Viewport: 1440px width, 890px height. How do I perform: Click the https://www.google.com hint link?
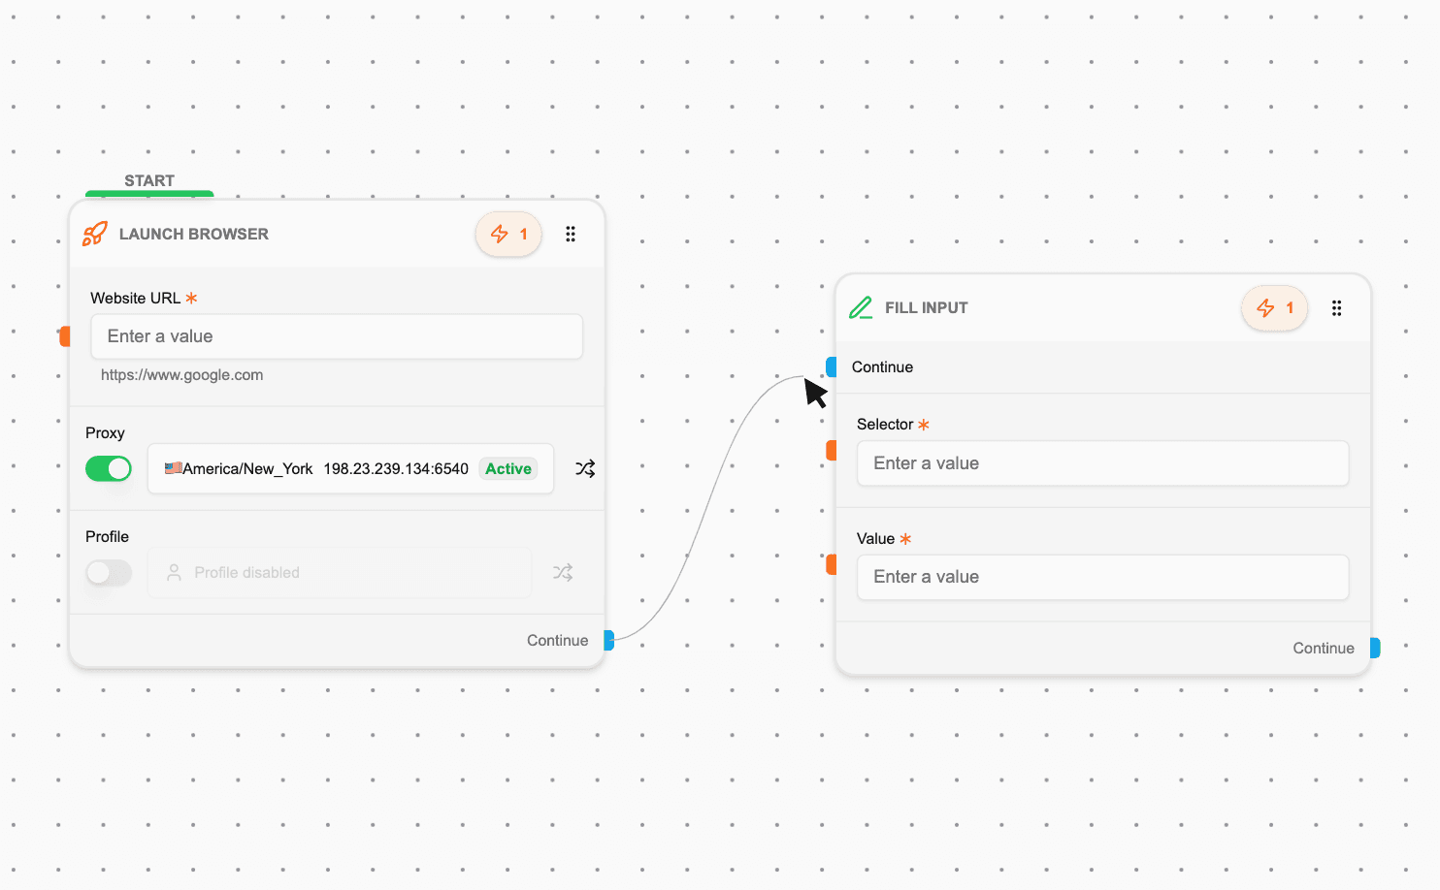pyautogui.click(x=182, y=374)
